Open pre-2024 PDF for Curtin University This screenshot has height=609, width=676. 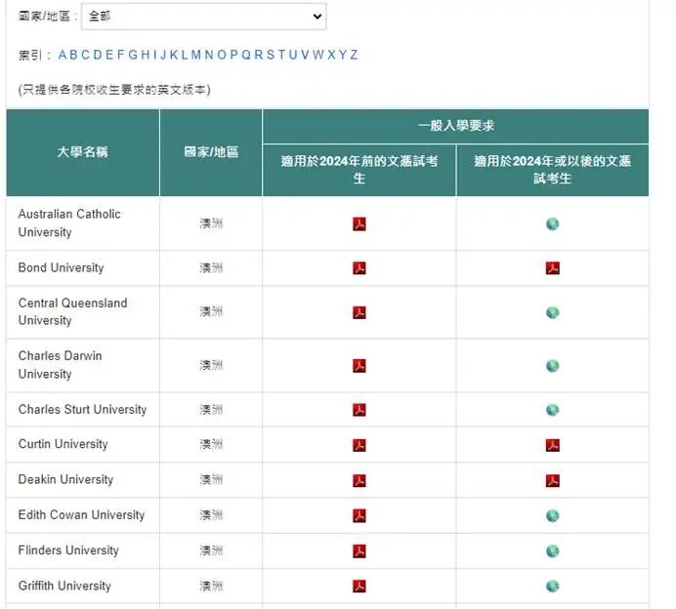tap(359, 445)
